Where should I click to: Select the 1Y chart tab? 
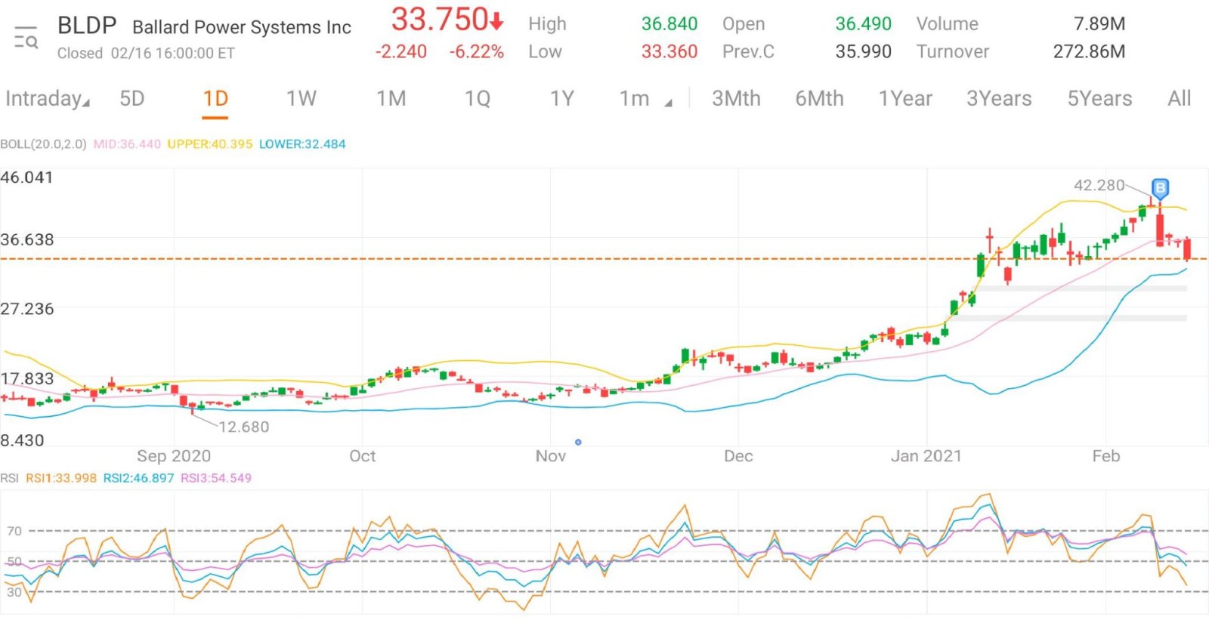(x=562, y=99)
